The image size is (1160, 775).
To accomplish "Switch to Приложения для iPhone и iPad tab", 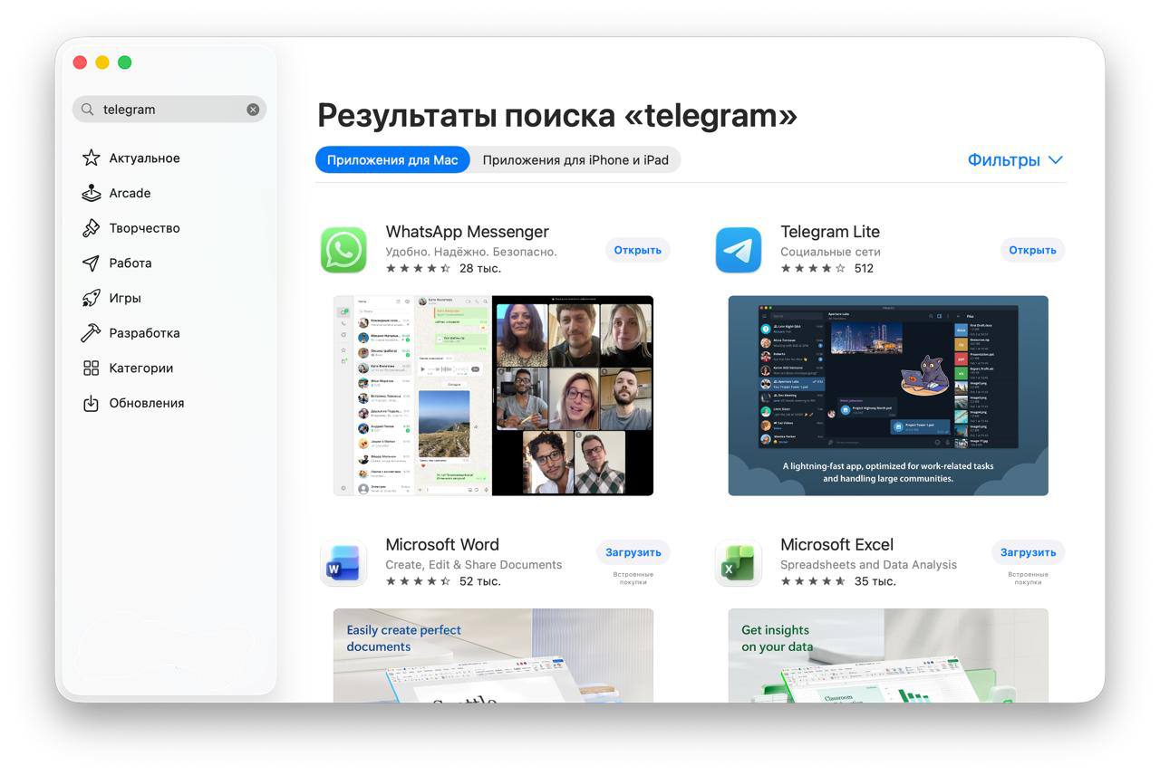I will (576, 159).
